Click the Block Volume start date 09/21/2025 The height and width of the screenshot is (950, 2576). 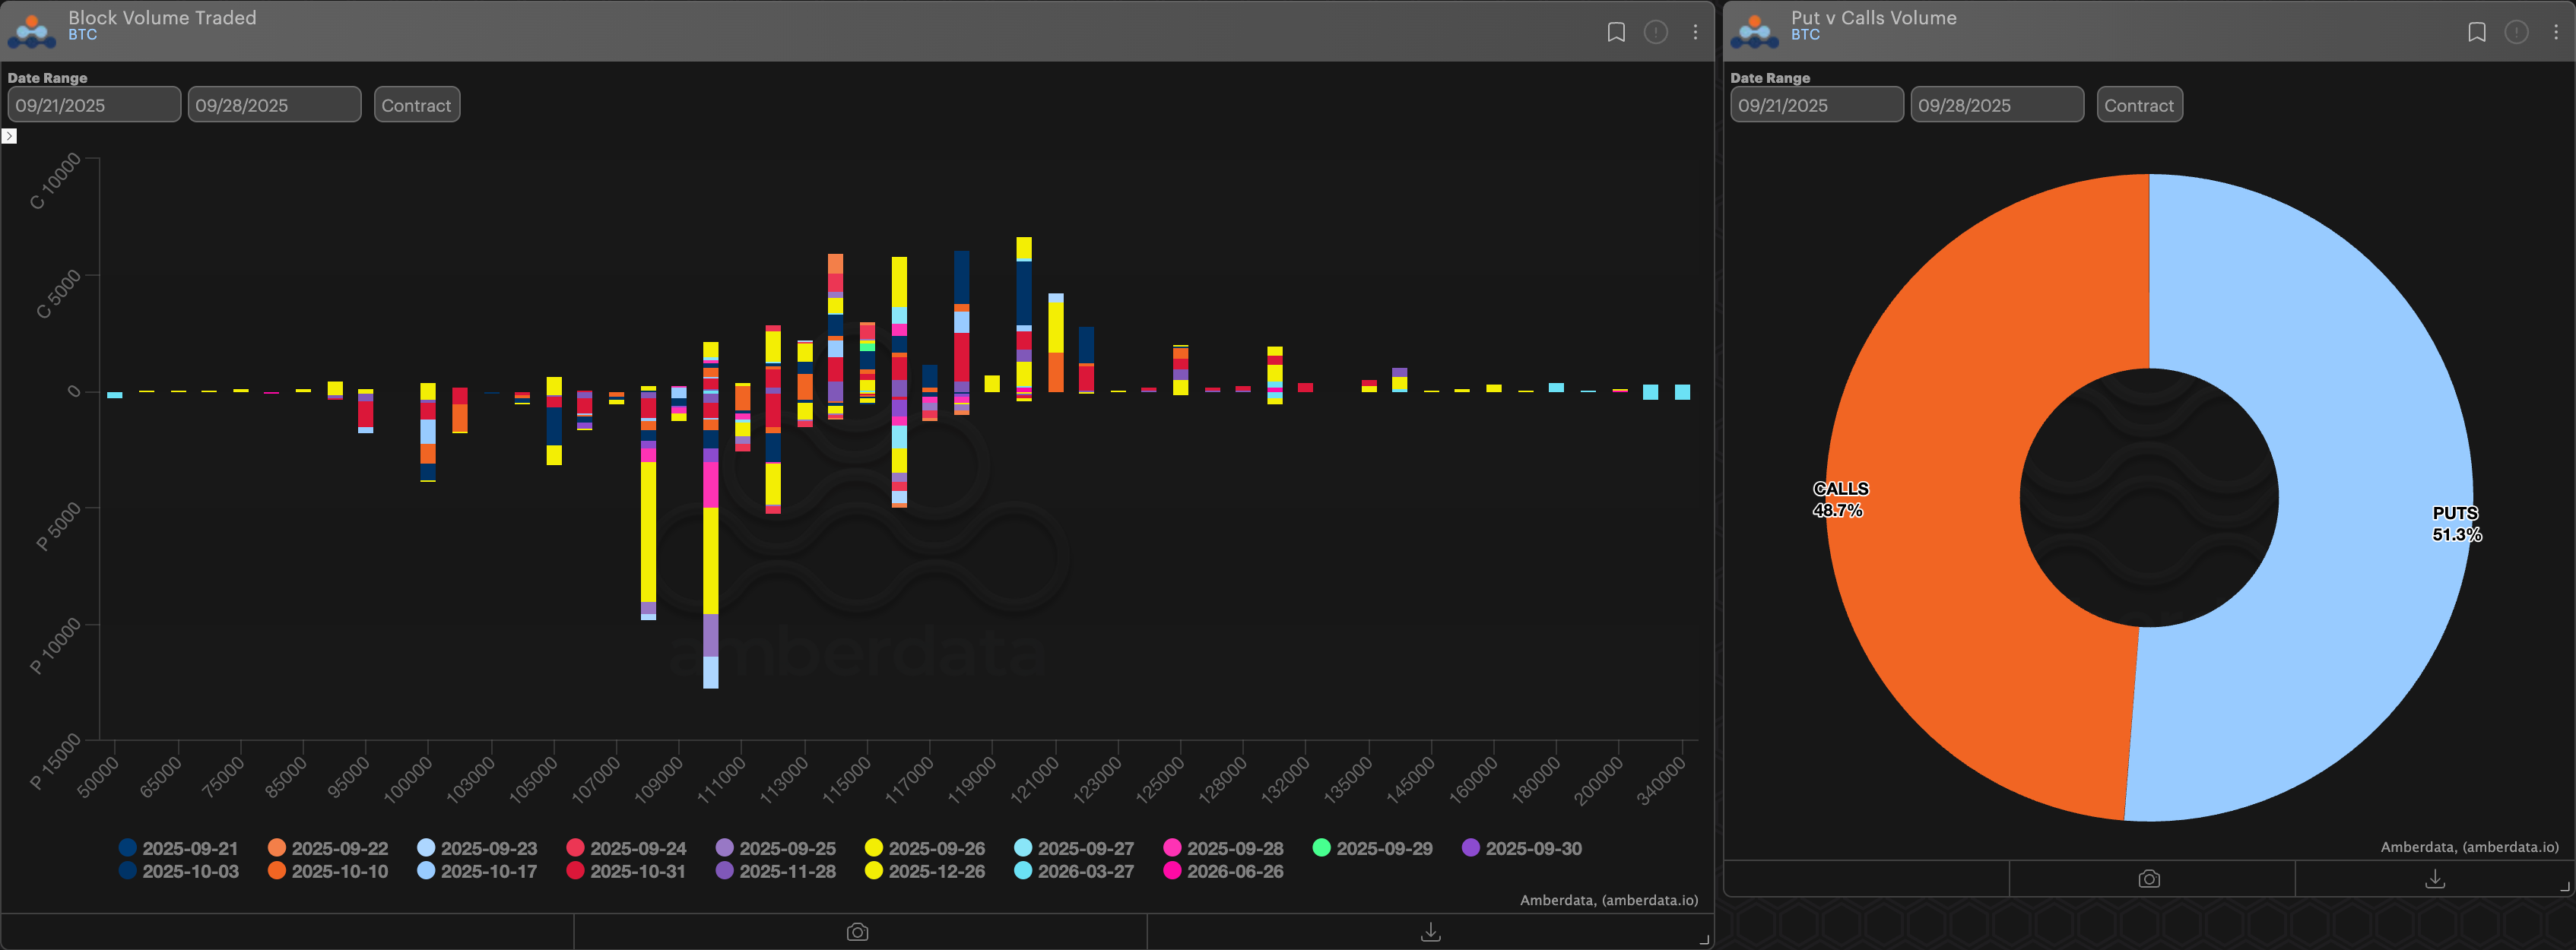[94, 105]
